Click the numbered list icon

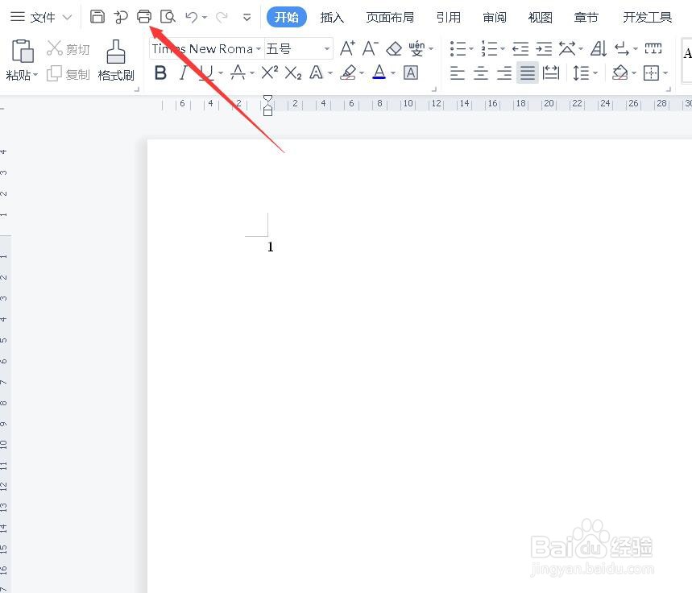click(x=490, y=48)
